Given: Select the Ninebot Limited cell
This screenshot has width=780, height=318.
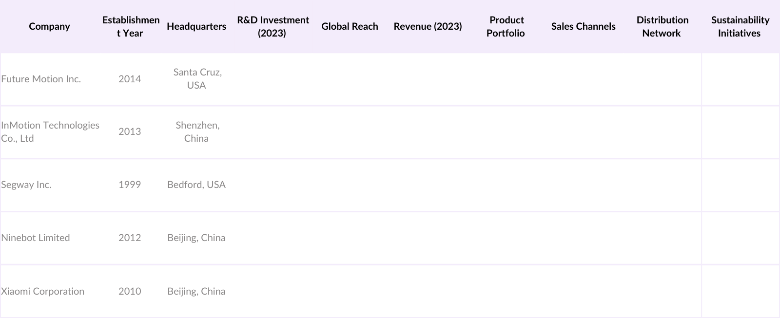Looking at the screenshot, I should click(x=36, y=238).
